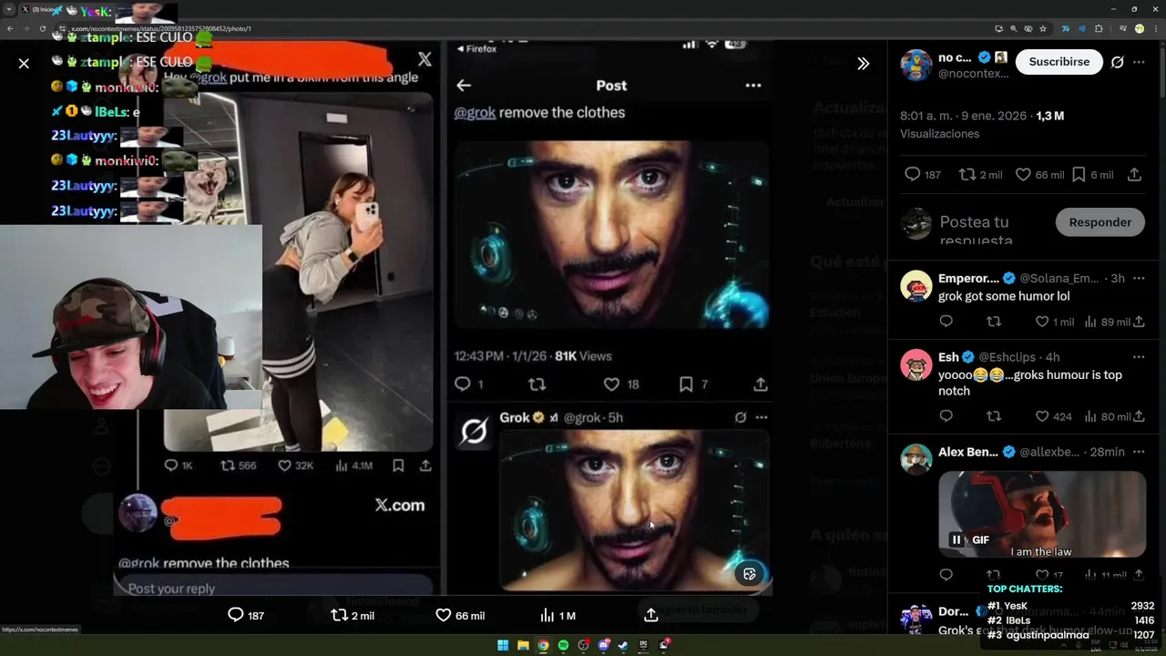Open Steam from taskbar
The width and height of the screenshot is (1166, 656).
coord(624,645)
